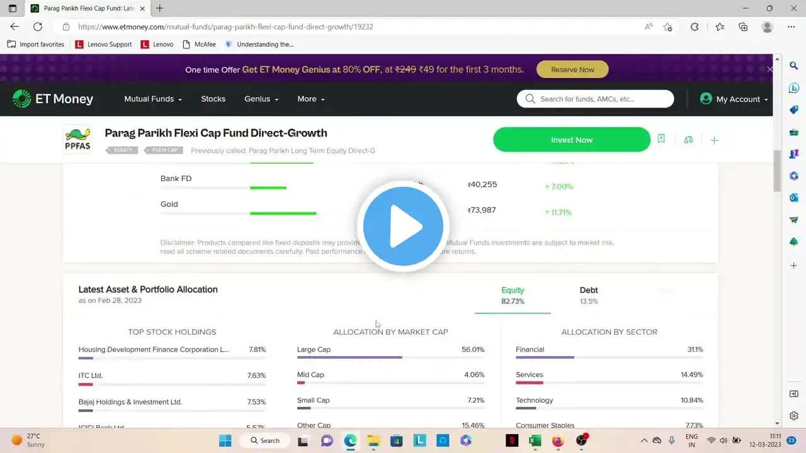Open Microsoft 365 icon in Edge sidebar

794,176
